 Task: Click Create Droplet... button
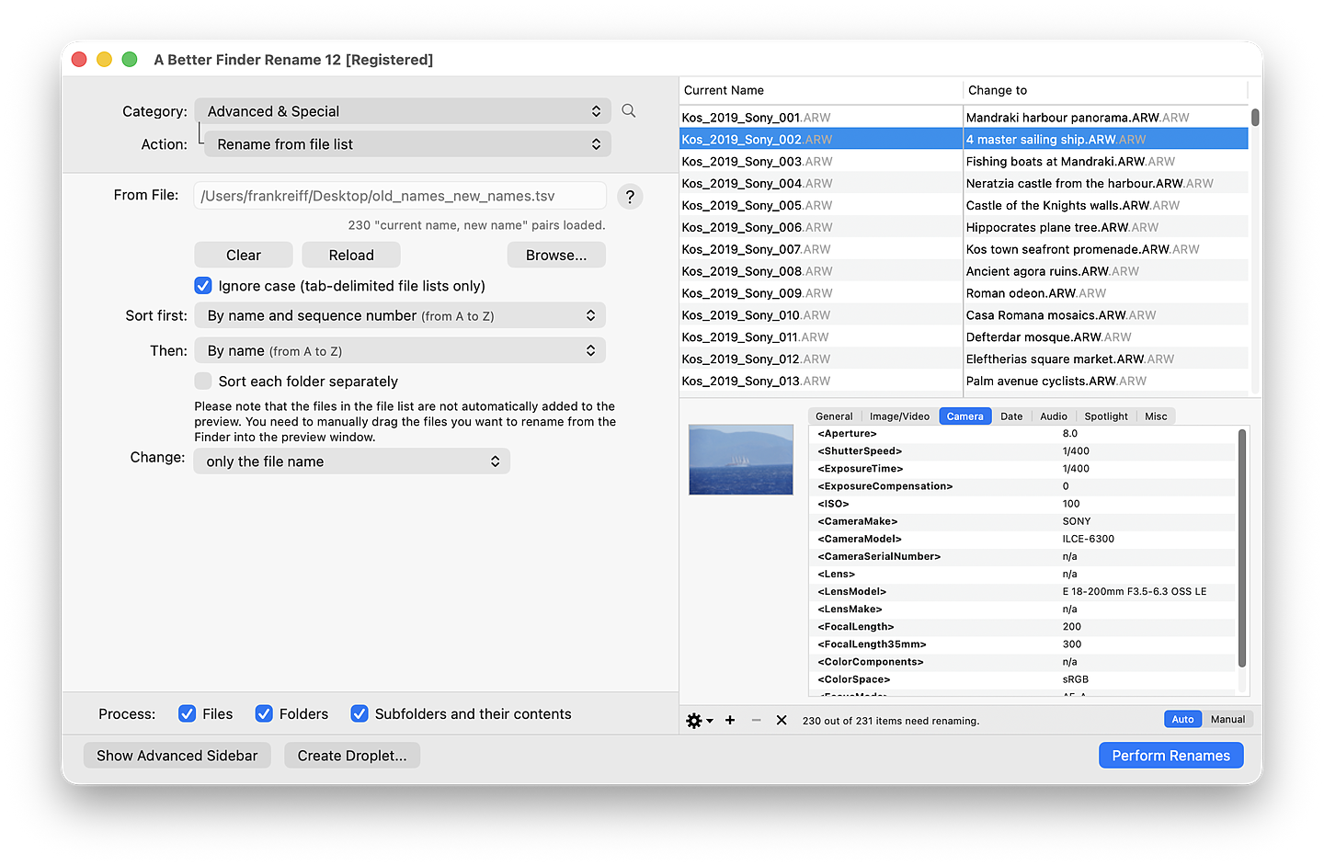click(x=352, y=756)
